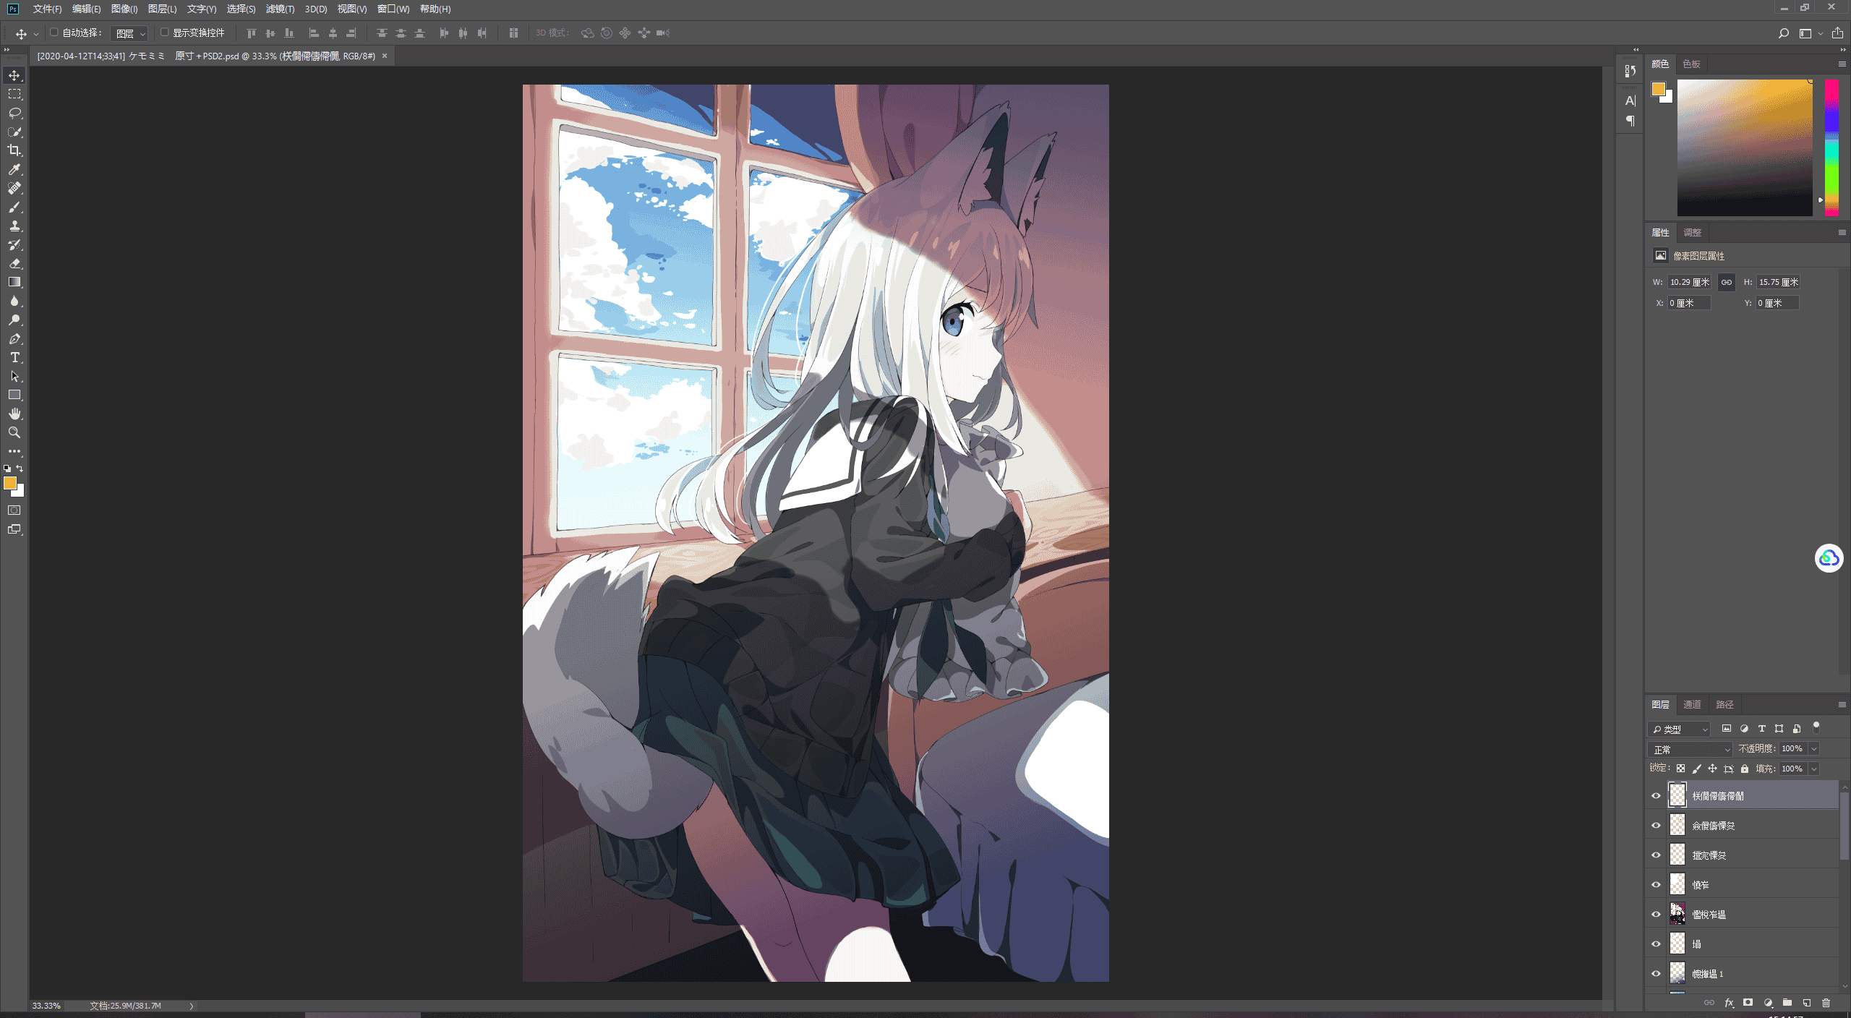
Task: Select the Pen tool
Action: coord(14,338)
